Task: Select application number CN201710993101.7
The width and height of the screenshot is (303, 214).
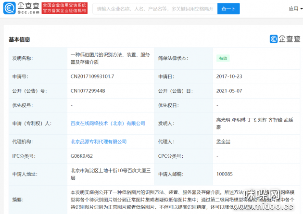Action: 92,76
